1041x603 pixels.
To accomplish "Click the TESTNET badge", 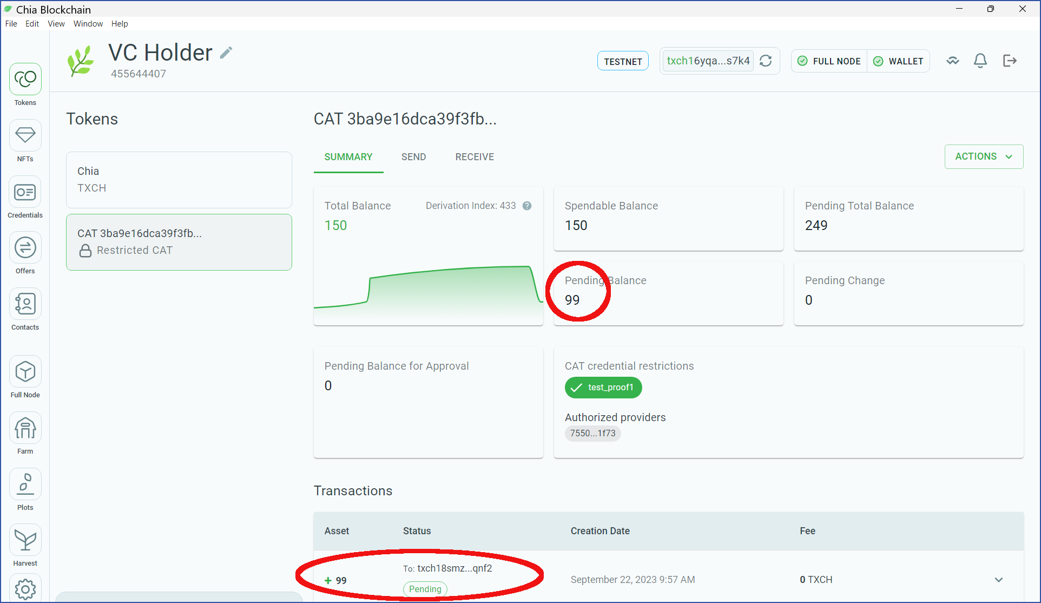I will pyautogui.click(x=623, y=61).
